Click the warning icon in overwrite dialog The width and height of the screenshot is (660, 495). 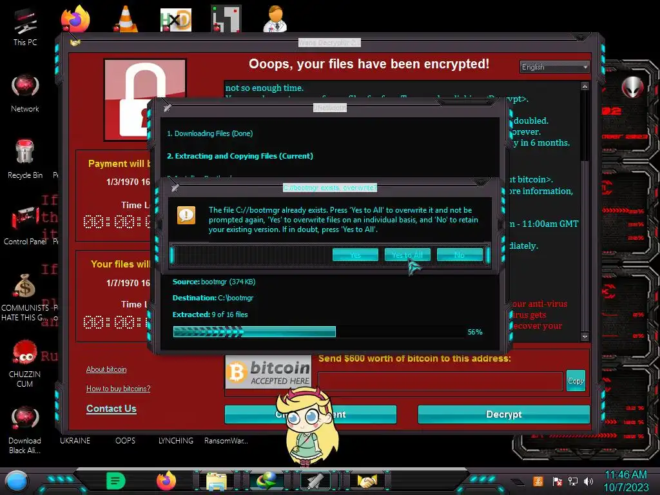click(x=186, y=215)
